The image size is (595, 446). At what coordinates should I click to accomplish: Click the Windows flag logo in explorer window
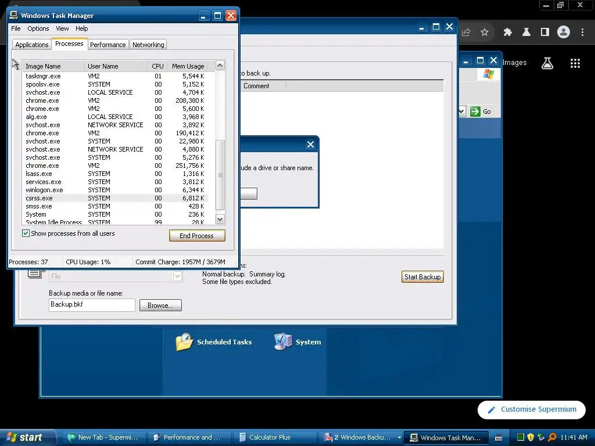(488, 74)
